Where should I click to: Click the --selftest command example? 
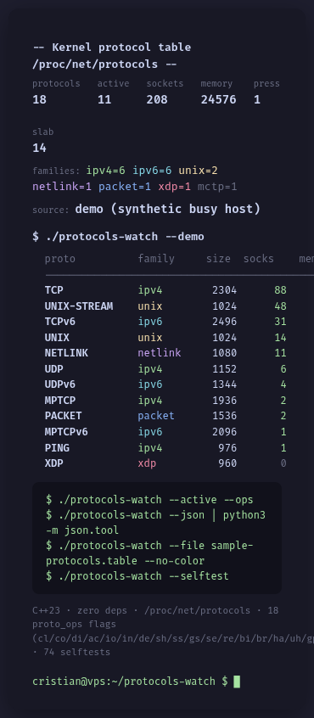[137, 575]
